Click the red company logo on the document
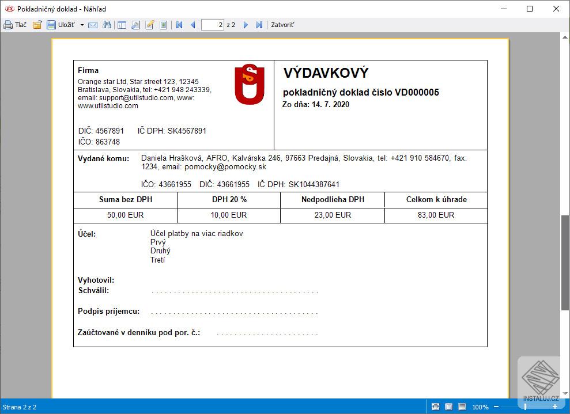570x414 pixels. point(250,84)
